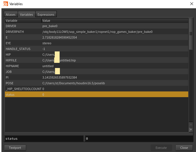Open the Textport button
Viewport: 196px width, 152px height.
click(15, 148)
